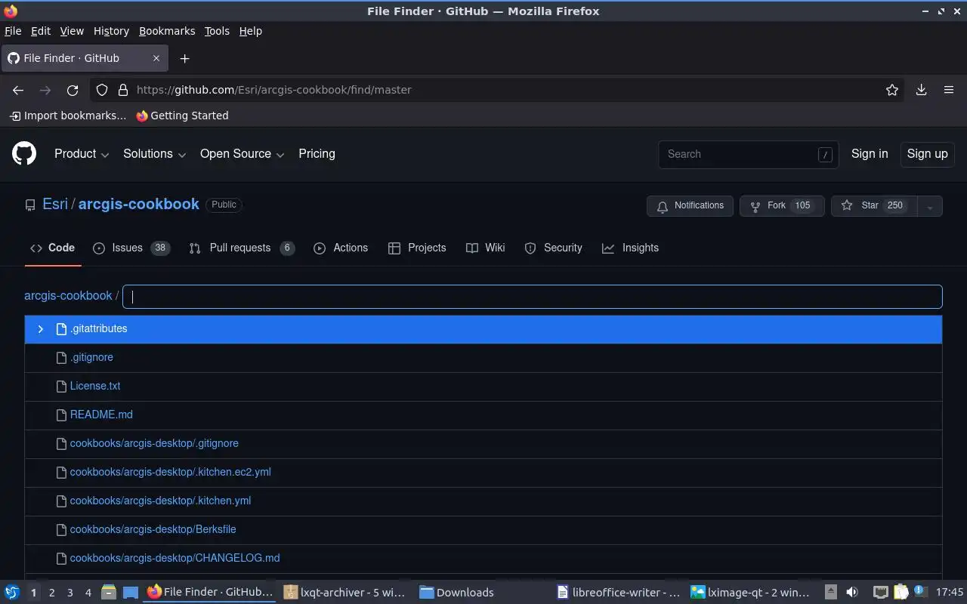
Task: Click Sign in link
Action: coord(870,154)
